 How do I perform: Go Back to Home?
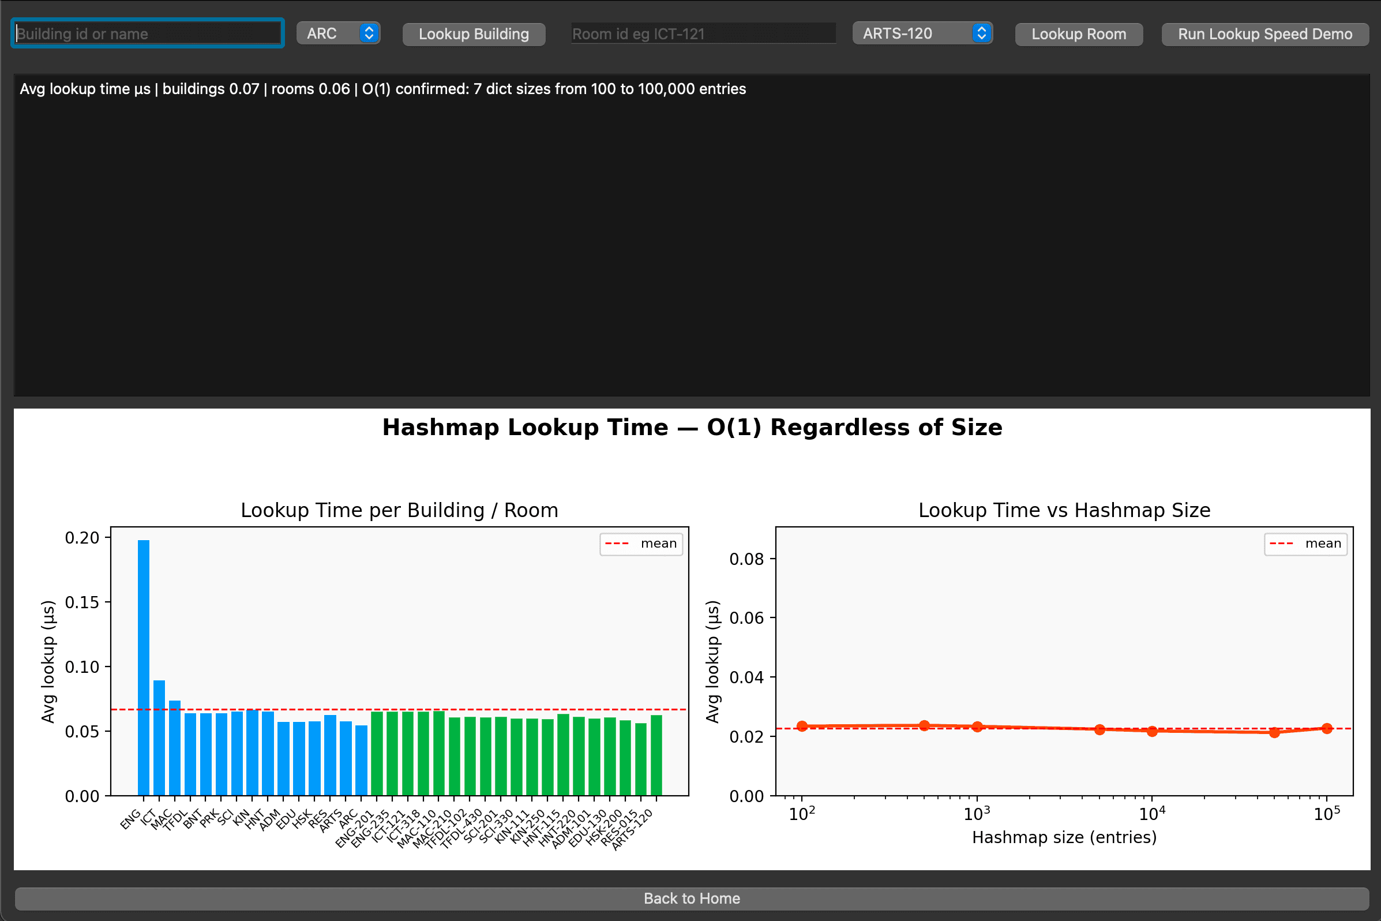(692, 898)
